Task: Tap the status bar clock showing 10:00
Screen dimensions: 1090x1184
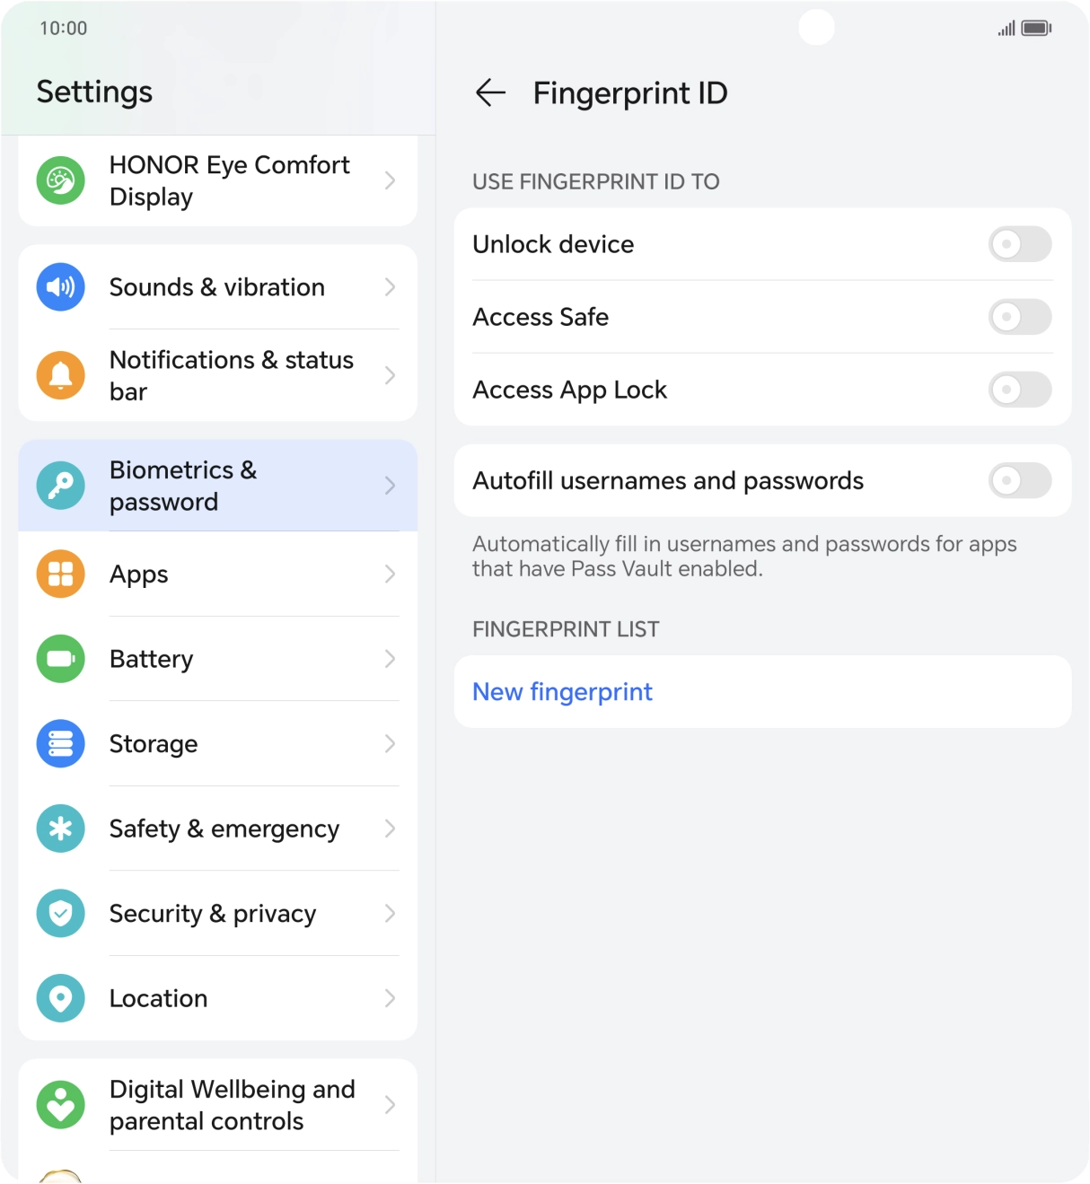Action: tap(63, 28)
